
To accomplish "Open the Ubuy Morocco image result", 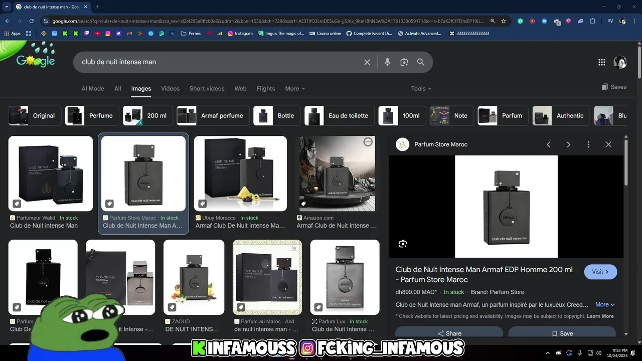I will [x=240, y=173].
